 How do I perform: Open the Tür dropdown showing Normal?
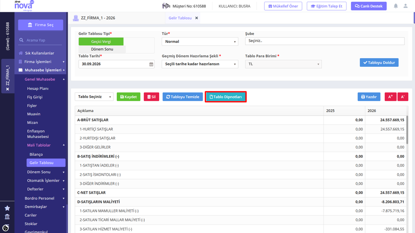click(x=200, y=42)
